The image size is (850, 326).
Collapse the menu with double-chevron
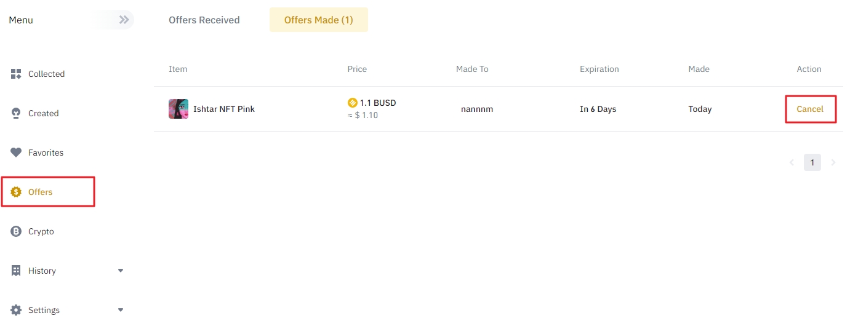point(124,20)
